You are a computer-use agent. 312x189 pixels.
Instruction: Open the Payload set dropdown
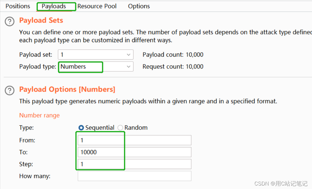(x=96, y=55)
